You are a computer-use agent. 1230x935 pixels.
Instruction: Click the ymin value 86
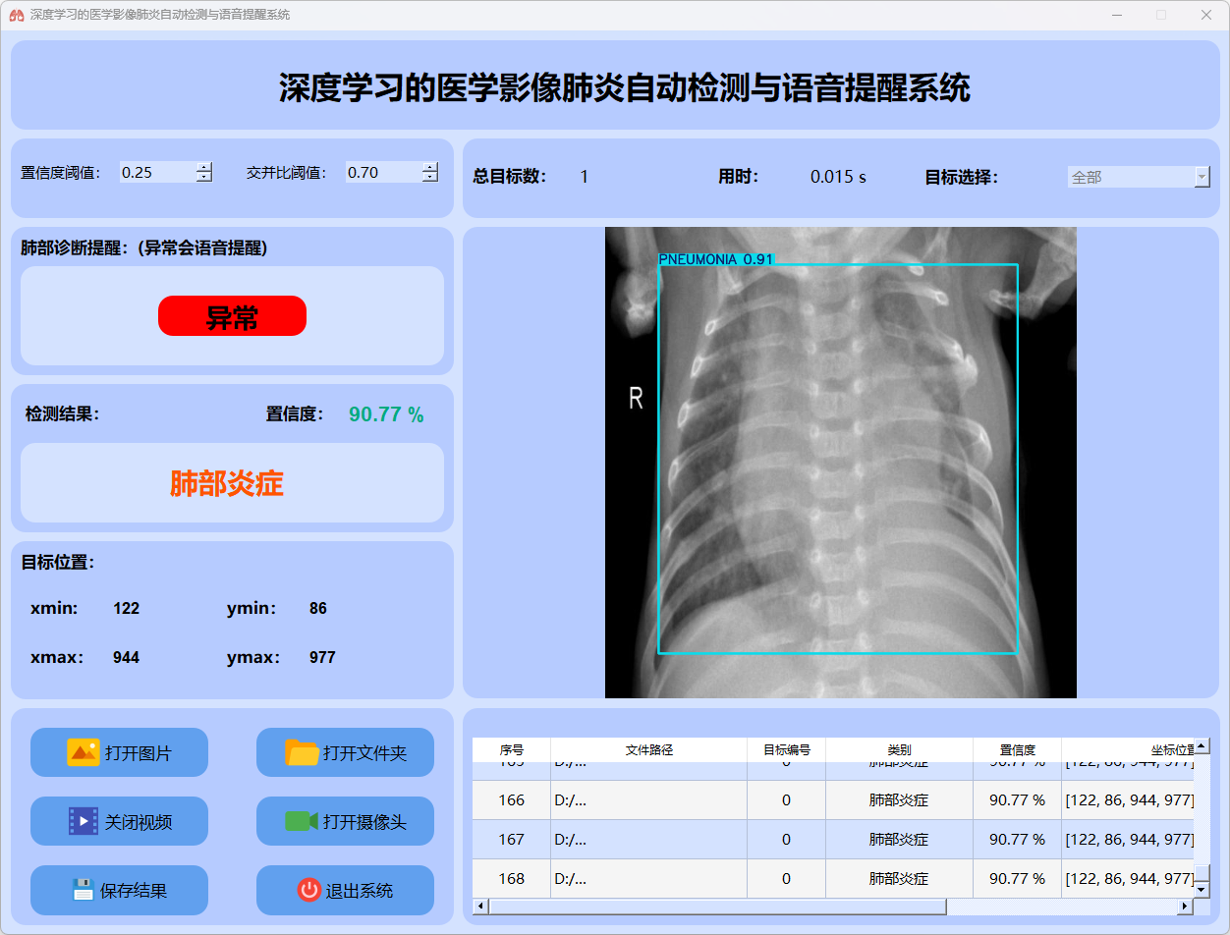318,609
